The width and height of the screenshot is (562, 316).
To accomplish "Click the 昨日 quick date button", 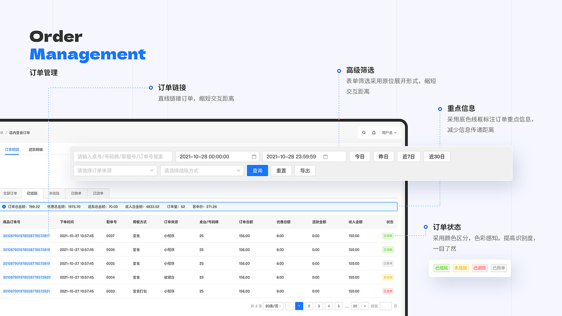I will (384, 157).
